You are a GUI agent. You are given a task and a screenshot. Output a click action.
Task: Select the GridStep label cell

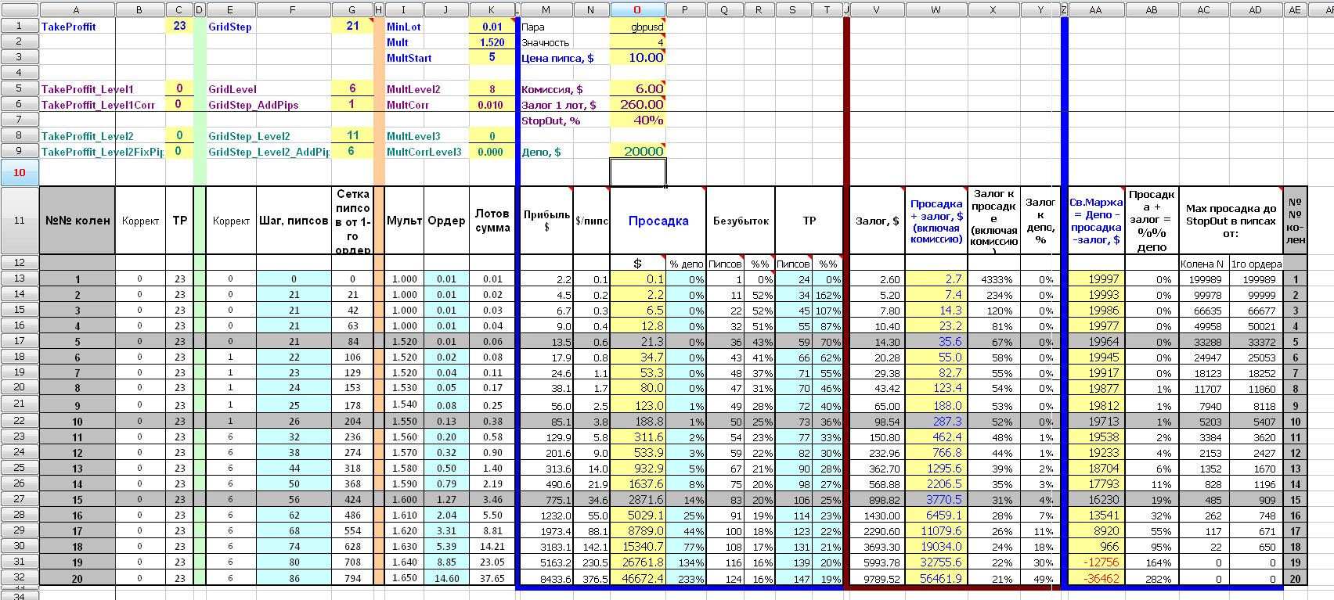coord(269,26)
